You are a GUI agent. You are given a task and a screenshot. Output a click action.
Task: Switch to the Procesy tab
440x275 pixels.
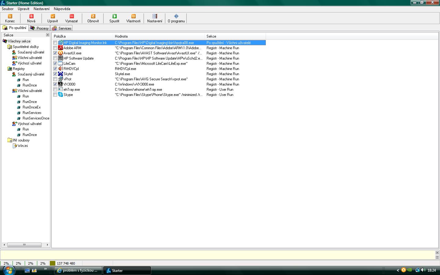[39, 28]
